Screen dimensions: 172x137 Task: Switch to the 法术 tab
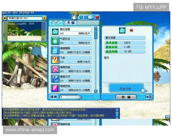point(56,23)
